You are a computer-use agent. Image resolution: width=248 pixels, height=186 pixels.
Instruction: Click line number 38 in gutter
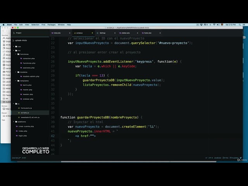tap(53, 117)
